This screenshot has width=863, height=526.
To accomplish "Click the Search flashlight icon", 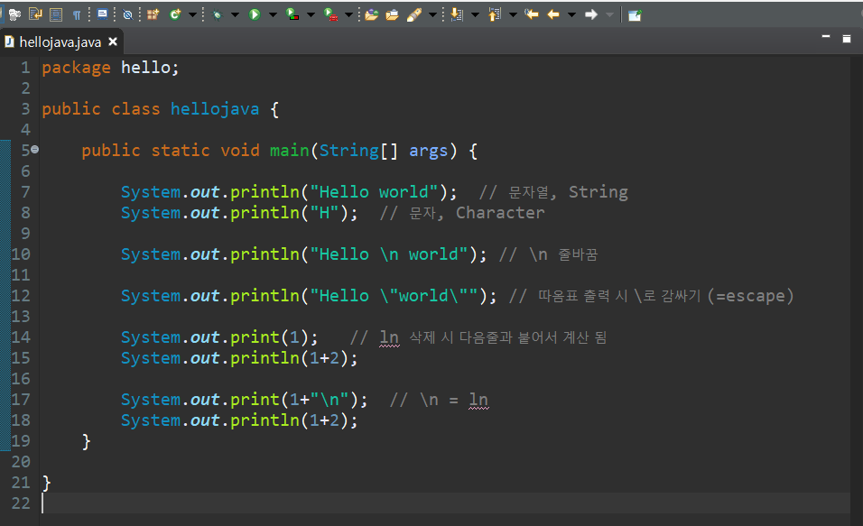I will pos(414,14).
